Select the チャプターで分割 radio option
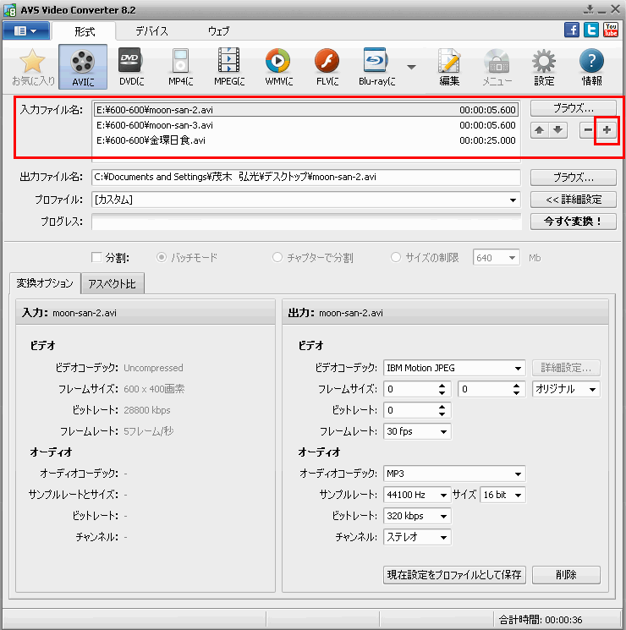 pyautogui.click(x=277, y=258)
